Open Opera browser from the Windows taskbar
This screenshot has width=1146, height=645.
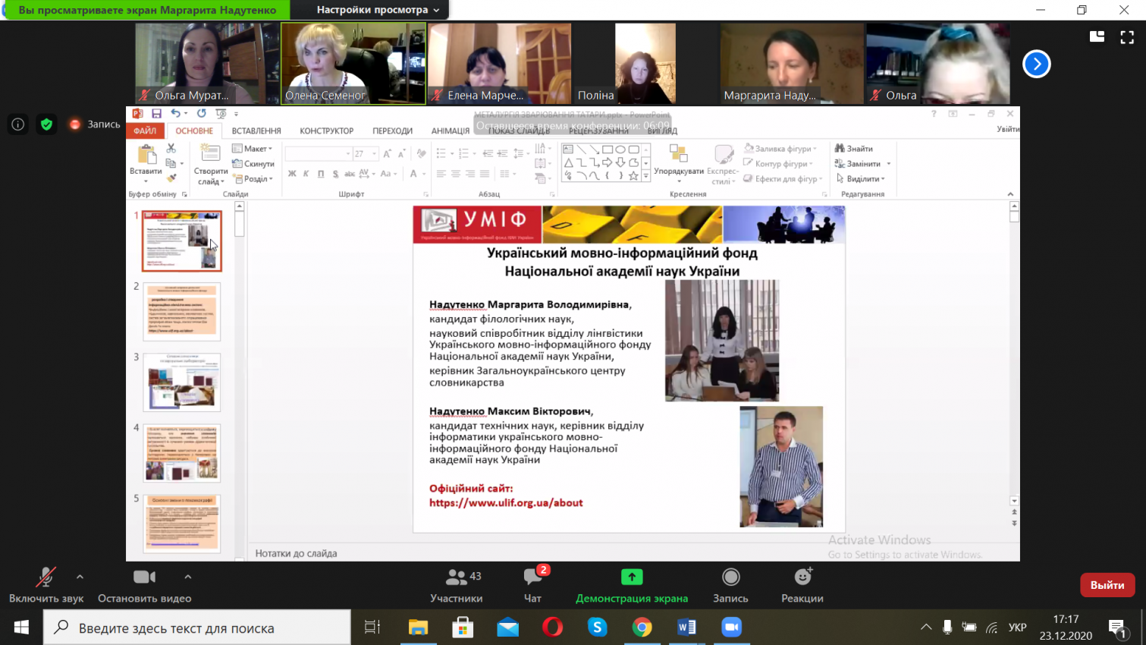coord(552,628)
